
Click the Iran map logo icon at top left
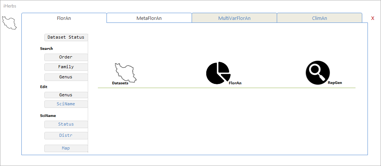tap(9, 23)
